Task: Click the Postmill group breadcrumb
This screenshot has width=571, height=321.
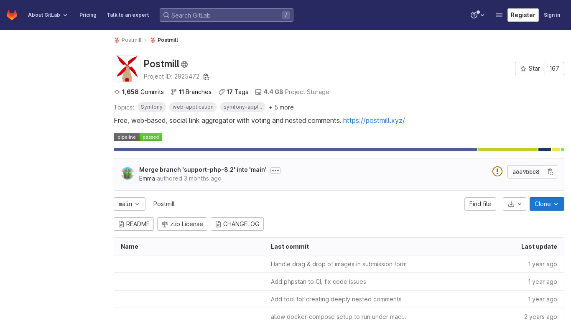Action: (131, 40)
